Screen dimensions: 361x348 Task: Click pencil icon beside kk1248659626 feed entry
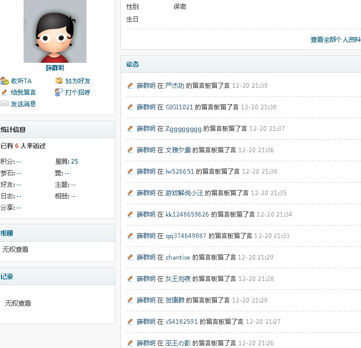(130, 215)
